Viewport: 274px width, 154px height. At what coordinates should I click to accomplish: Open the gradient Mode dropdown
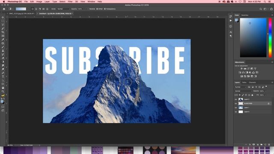(63, 9)
